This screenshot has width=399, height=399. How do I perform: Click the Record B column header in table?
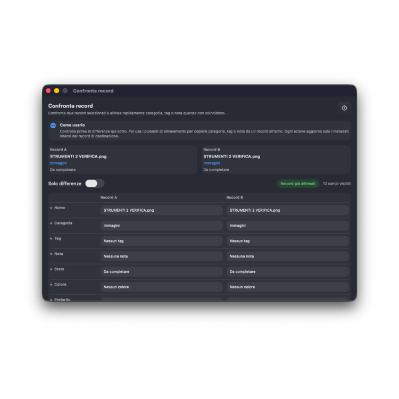coord(235,197)
